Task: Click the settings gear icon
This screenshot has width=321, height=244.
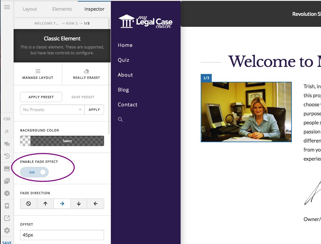Action: (x=7, y=230)
